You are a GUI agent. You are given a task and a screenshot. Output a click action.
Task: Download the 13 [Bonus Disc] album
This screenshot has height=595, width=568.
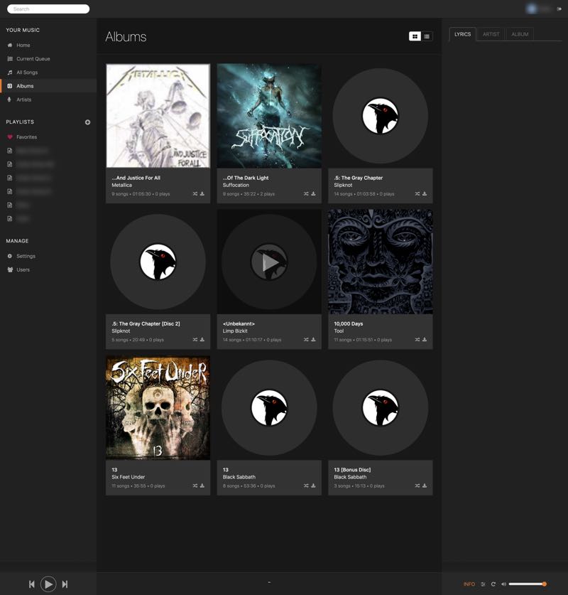point(425,486)
